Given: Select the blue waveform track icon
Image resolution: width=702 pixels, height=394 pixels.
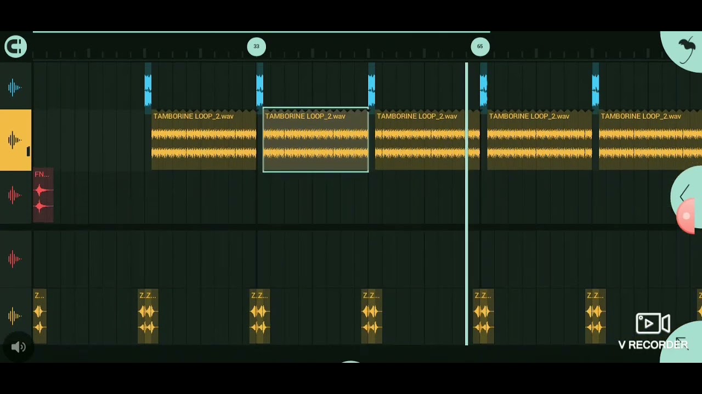Looking at the screenshot, I should (15, 87).
